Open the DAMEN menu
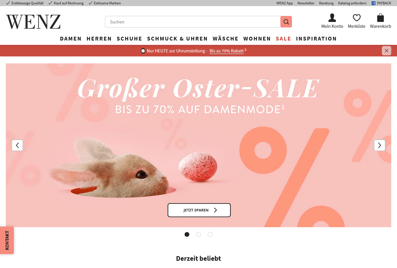Image resolution: width=397 pixels, height=268 pixels. click(x=71, y=39)
